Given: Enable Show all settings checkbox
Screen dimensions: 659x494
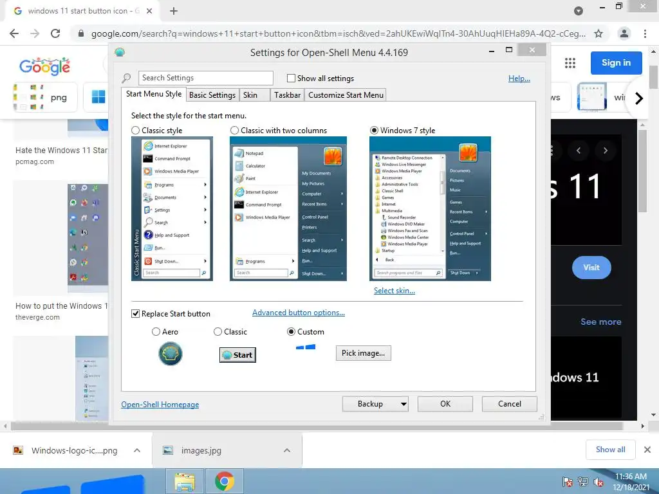Looking at the screenshot, I should pos(291,78).
